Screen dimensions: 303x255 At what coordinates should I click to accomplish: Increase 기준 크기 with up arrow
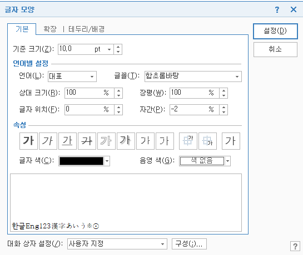coord(118,47)
